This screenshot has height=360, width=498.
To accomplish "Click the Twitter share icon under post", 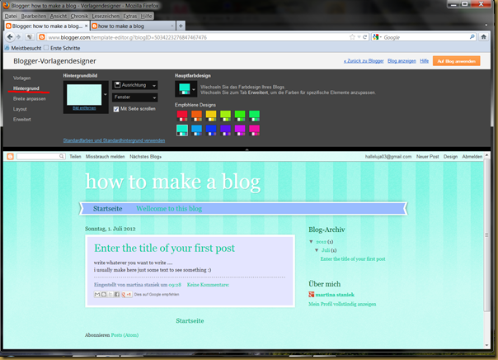I will 110,294.
